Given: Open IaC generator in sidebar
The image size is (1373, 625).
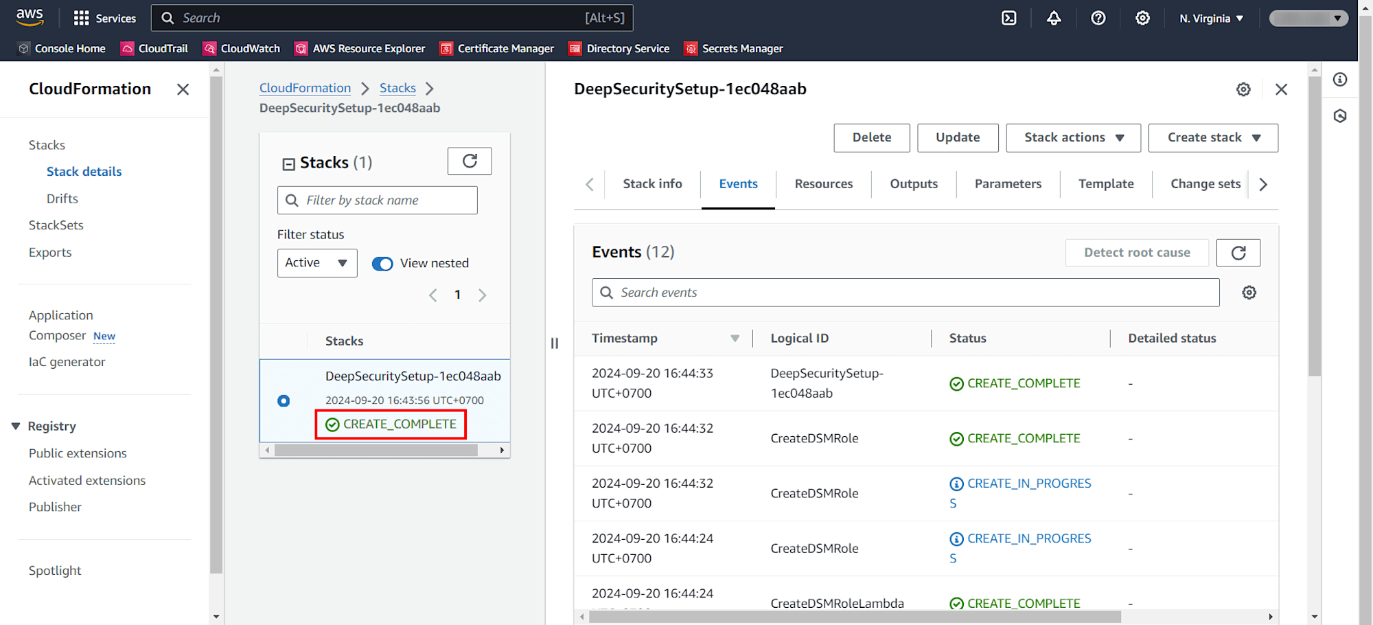Looking at the screenshot, I should tap(67, 362).
